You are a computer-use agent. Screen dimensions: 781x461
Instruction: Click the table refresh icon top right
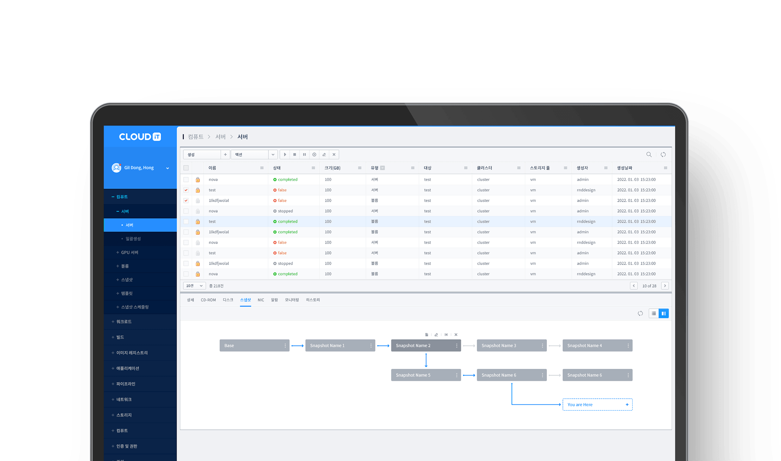tap(663, 154)
